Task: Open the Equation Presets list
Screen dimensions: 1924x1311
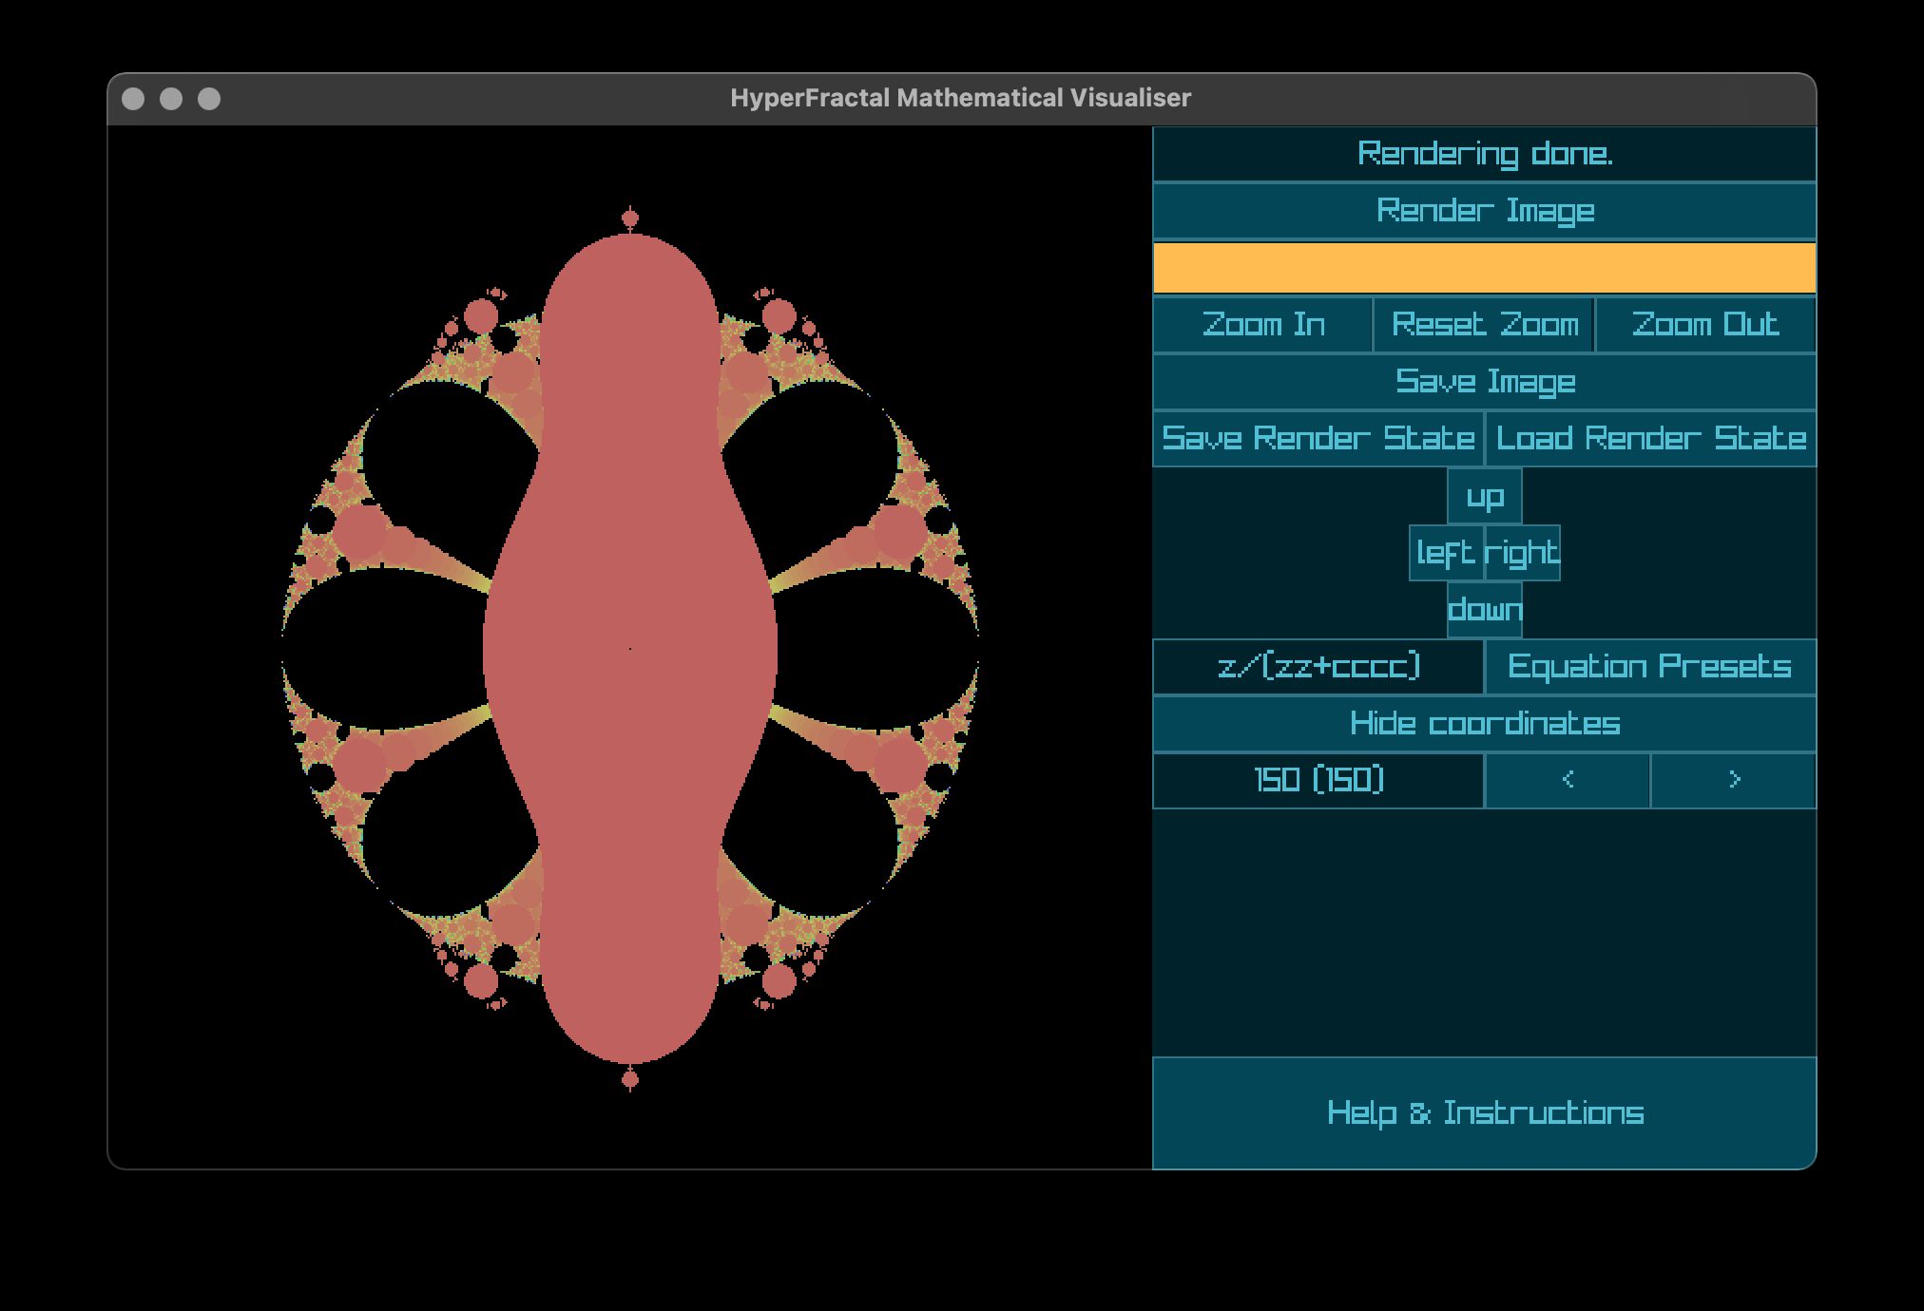Action: click(x=1650, y=667)
